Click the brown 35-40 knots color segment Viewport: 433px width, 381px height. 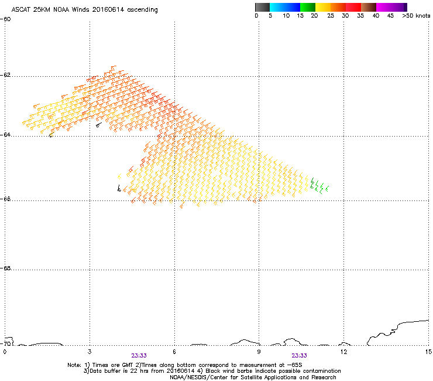coord(369,7)
